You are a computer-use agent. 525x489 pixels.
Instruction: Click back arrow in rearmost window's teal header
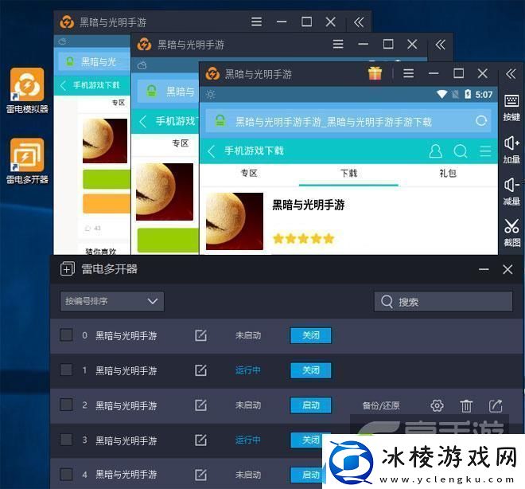63,85
